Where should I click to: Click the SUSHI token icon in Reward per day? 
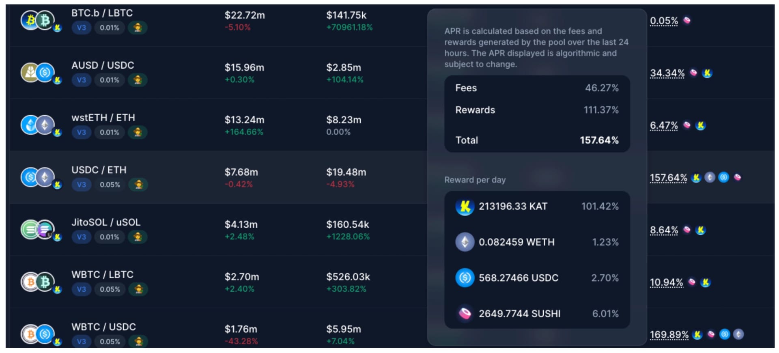[x=465, y=314]
